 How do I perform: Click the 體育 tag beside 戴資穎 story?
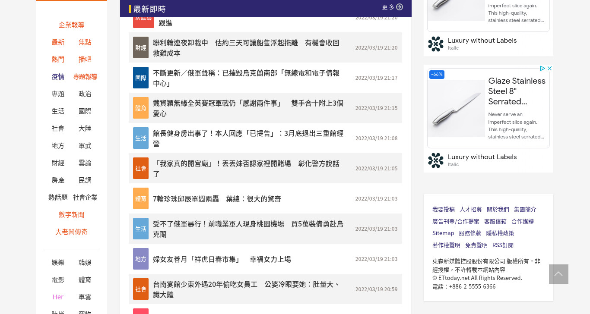[x=141, y=108]
